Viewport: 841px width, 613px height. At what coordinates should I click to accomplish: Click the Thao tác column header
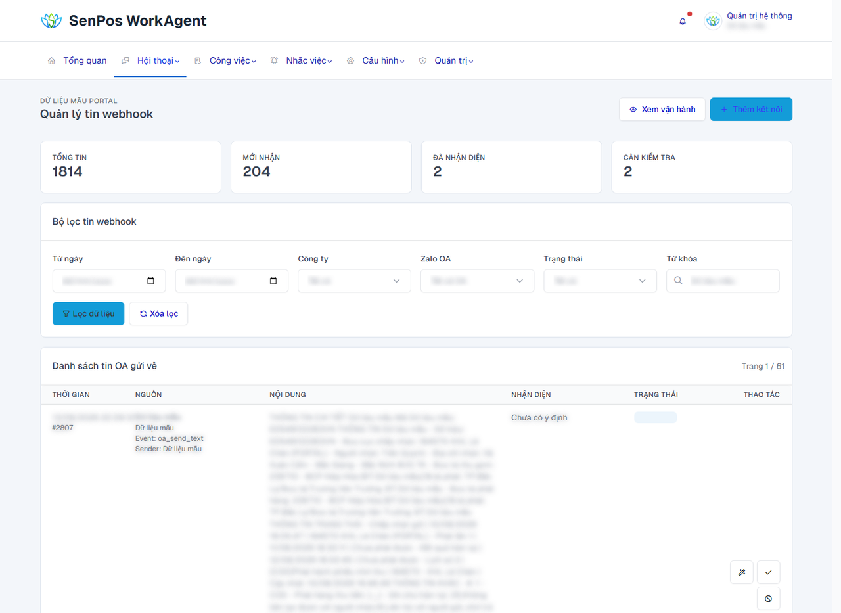coord(762,395)
